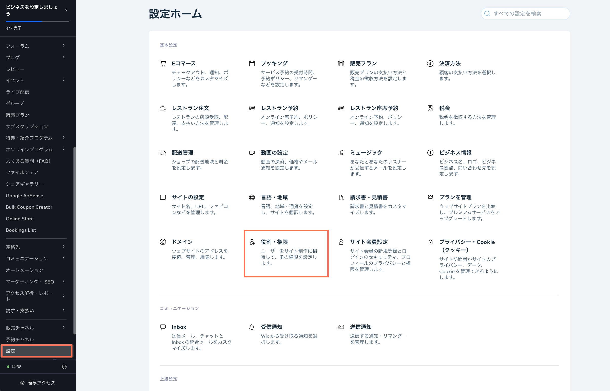Click the ブッキング calendar icon
This screenshot has height=391, width=610.
pos(252,63)
